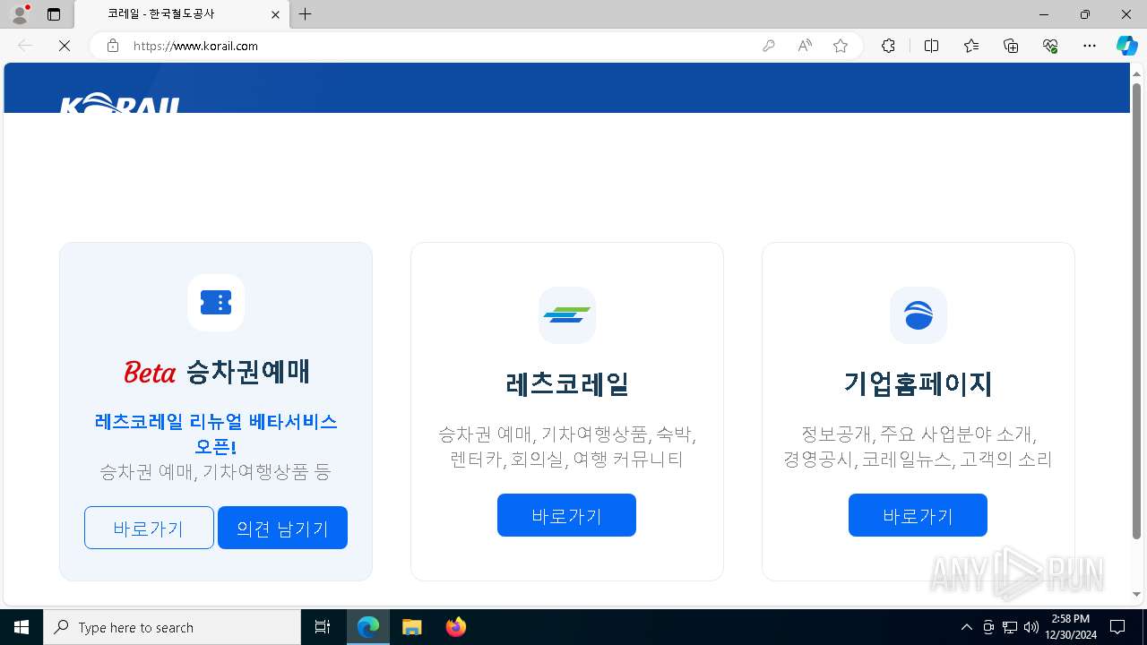Open the Windows Start menu
1147x645 pixels.
22,627
